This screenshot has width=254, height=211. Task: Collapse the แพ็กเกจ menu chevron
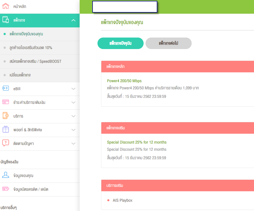coord(73,20)
